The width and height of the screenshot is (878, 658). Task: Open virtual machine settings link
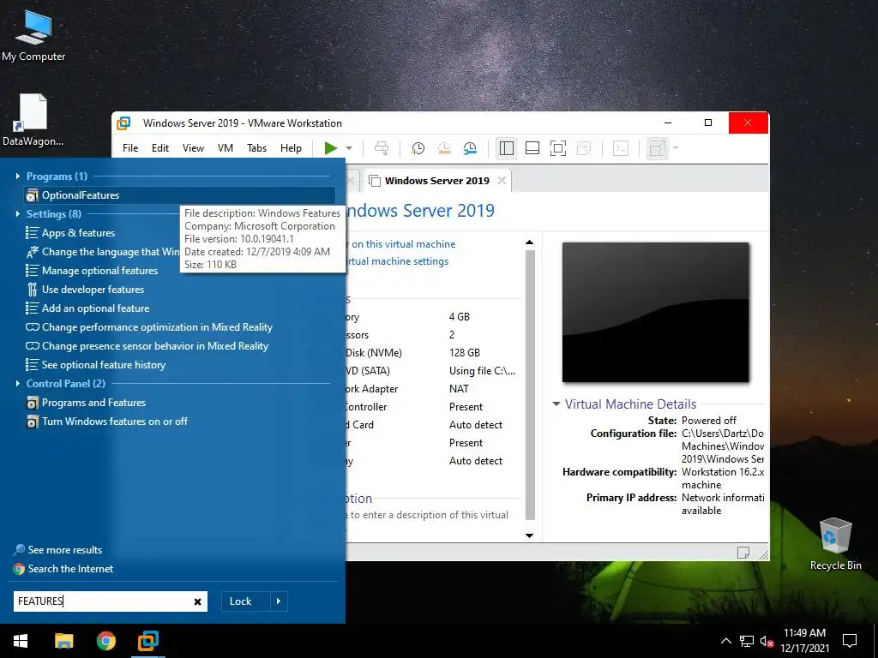(x=397, y=261)
